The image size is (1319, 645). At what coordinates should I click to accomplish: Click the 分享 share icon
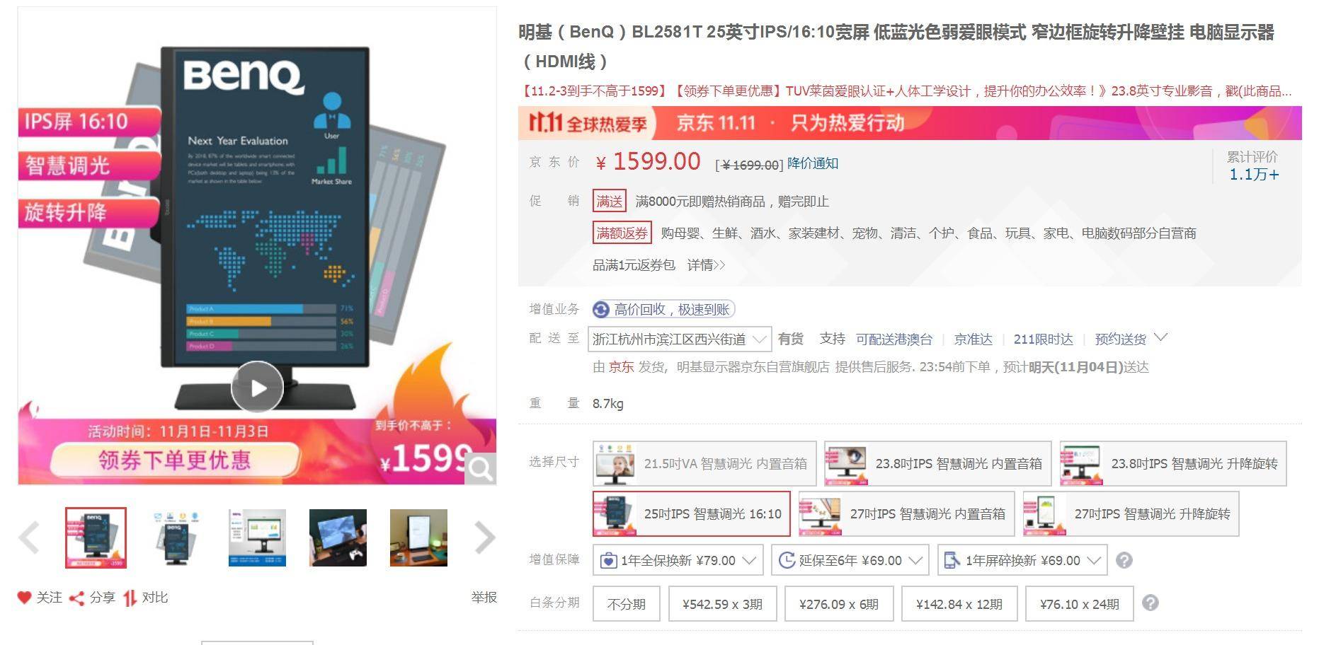[76, 598]
